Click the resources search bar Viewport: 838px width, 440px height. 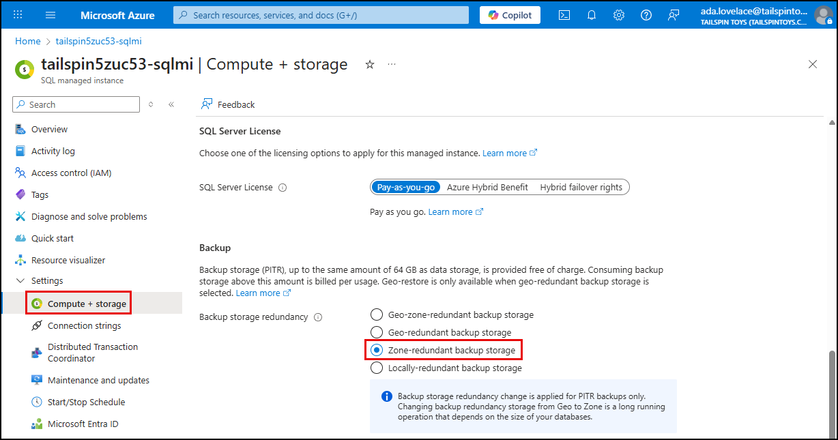pyautogui.click(x=321, y=14)
